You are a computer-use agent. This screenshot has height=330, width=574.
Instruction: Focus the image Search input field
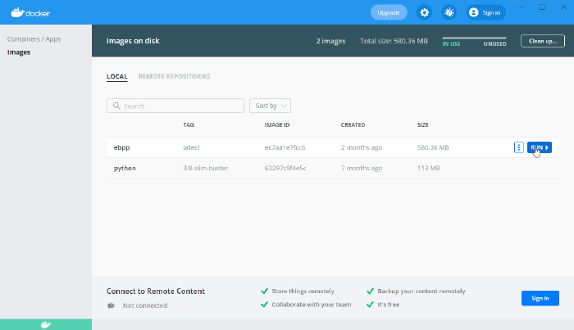coord(180,106)
